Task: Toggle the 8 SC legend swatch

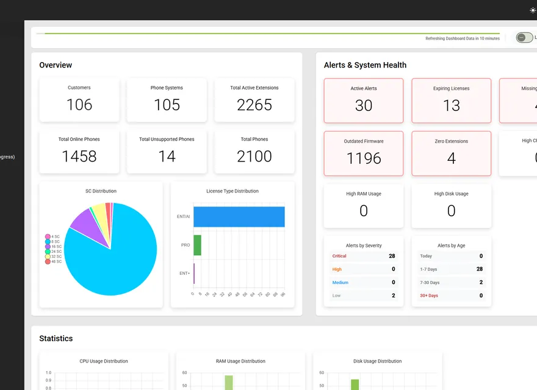Action: (48, 241)
